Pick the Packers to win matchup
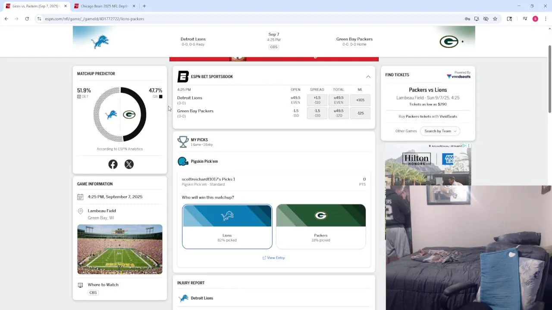 pyautogui.click(x=321, y=226)
